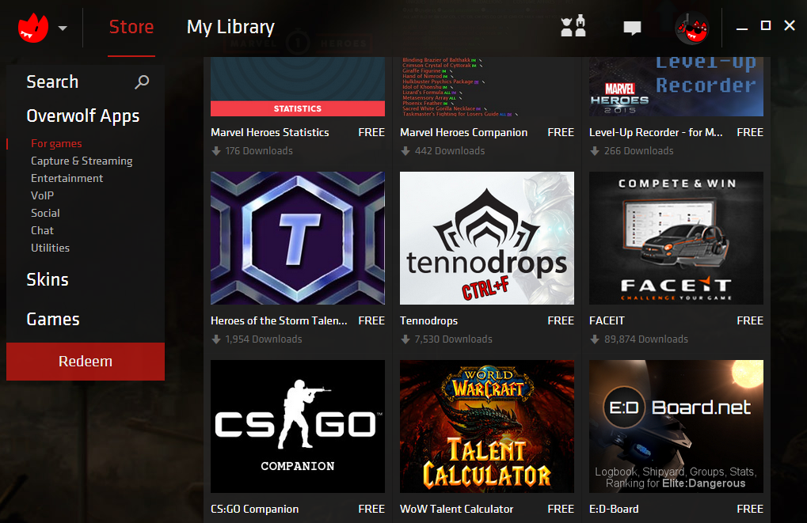Click the red Redeem button

point(86,362)
